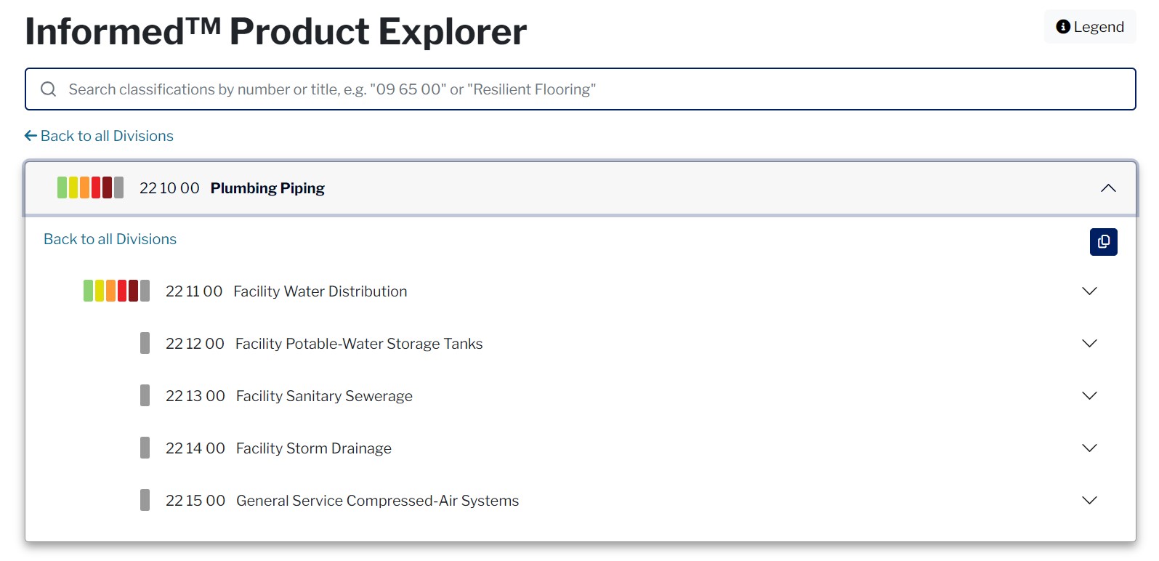
Task: Click Back to all Divisions link inside panel
Action: [110, 239]
